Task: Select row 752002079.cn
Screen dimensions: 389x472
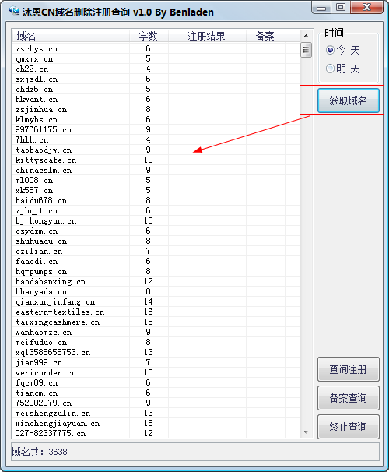Action: (x=156, y=403)
